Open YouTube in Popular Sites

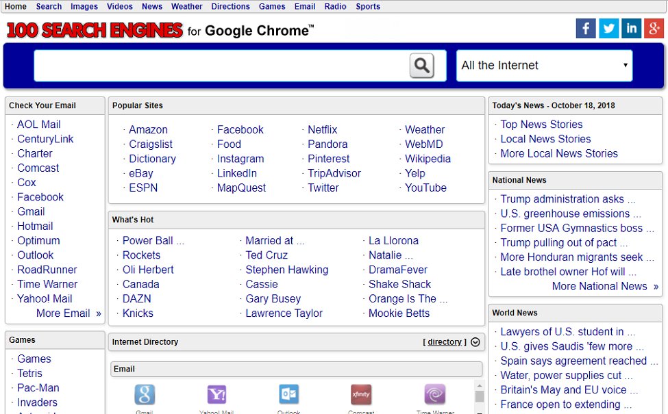pyautogui.click(x=425, y=187)
